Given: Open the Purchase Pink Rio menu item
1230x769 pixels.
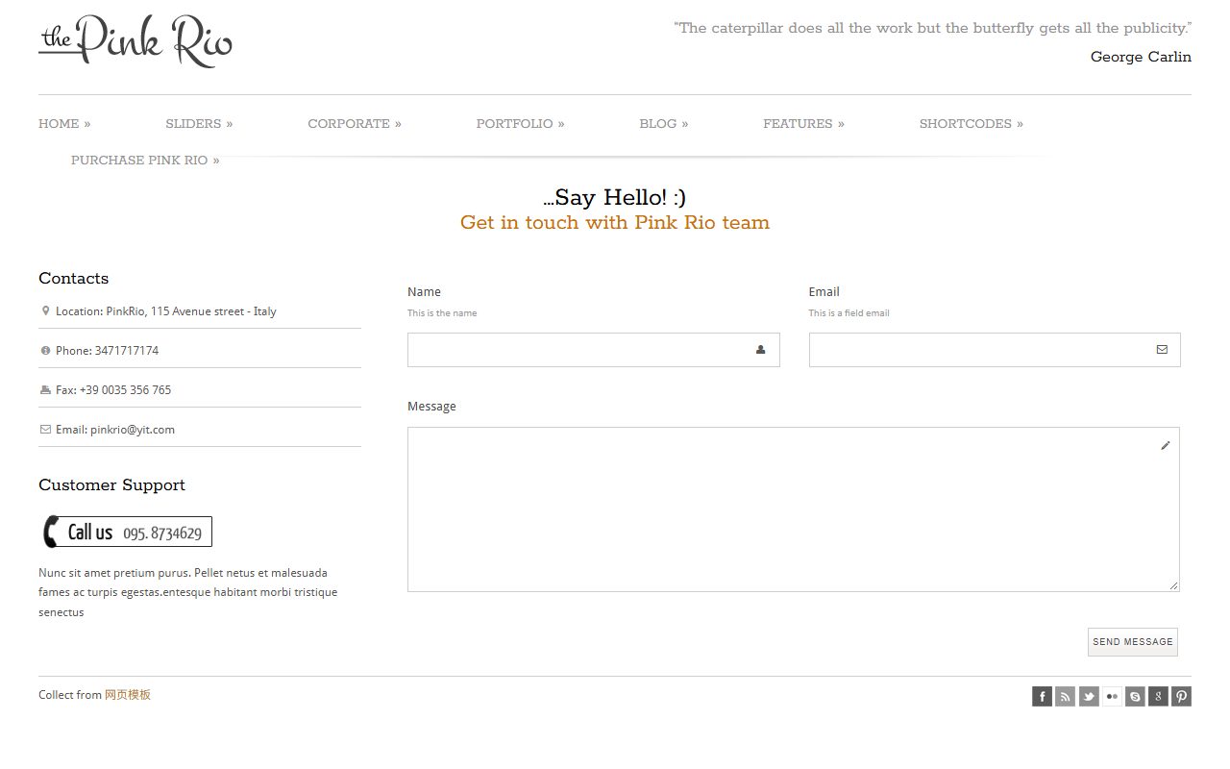Looking at the screenshot, I should tap(145, 161).
